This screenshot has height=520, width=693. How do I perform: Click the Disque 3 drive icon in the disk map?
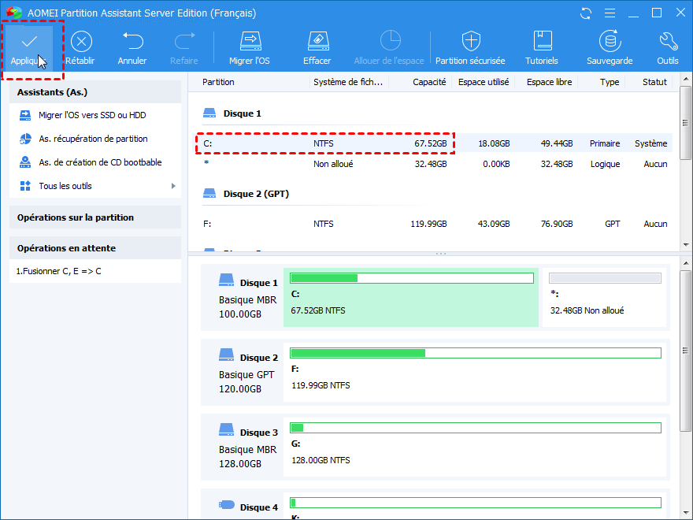pos(226,429)
